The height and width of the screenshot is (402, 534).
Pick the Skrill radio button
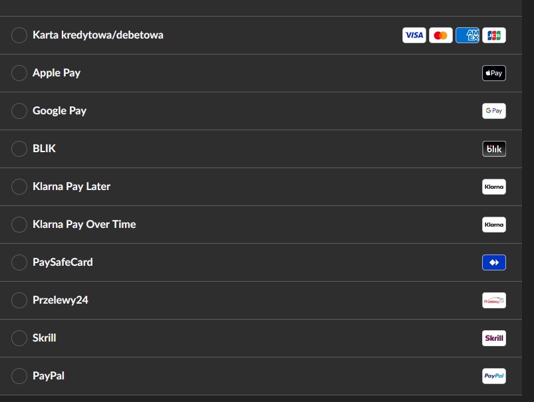pos(19,338)
